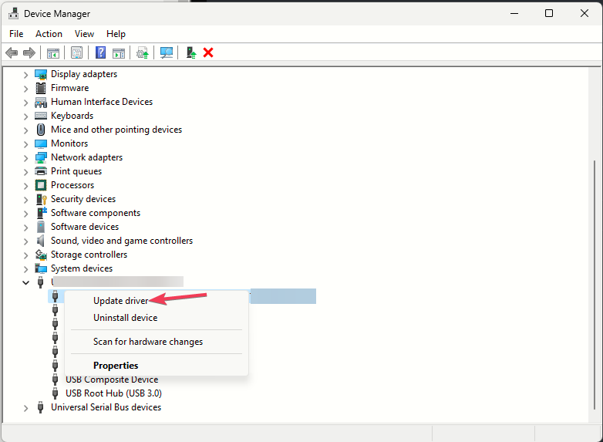
Task: Open the File menu
Action: point(16,34)
